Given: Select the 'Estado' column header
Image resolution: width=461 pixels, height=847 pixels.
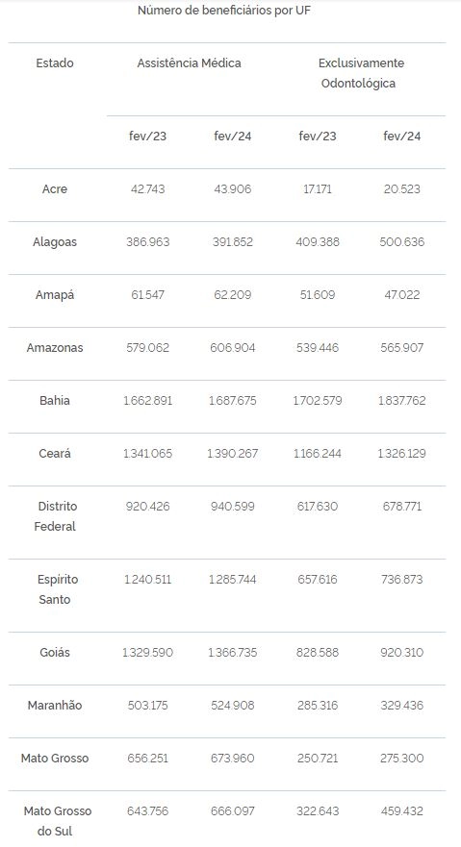Looking at the screenshot, I should coord(55,63).
